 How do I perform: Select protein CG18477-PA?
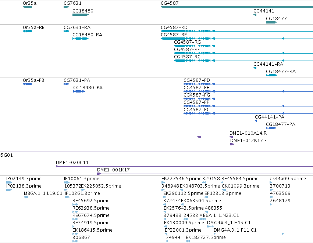(x=271, y=128)
